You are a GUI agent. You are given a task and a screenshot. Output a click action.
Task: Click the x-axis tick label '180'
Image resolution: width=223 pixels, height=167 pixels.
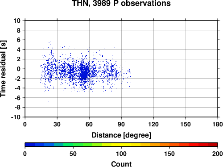(x=218, y=124)
